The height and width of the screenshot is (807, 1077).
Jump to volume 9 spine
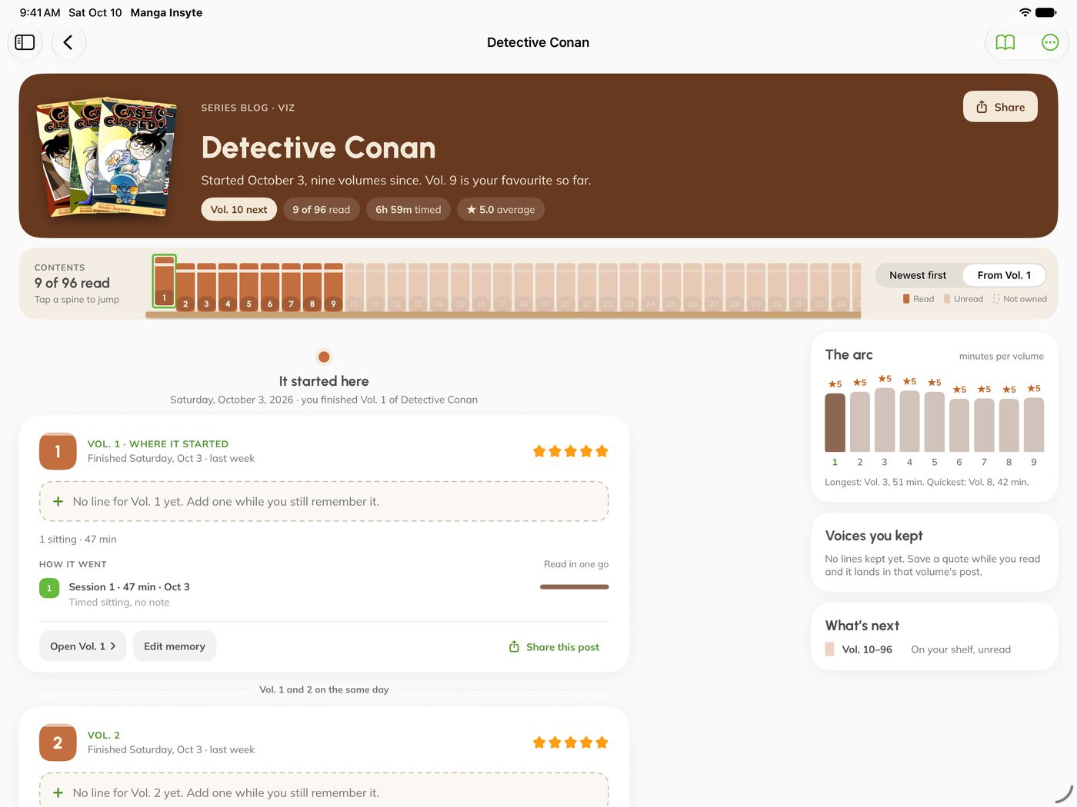[x=333, y=287]
